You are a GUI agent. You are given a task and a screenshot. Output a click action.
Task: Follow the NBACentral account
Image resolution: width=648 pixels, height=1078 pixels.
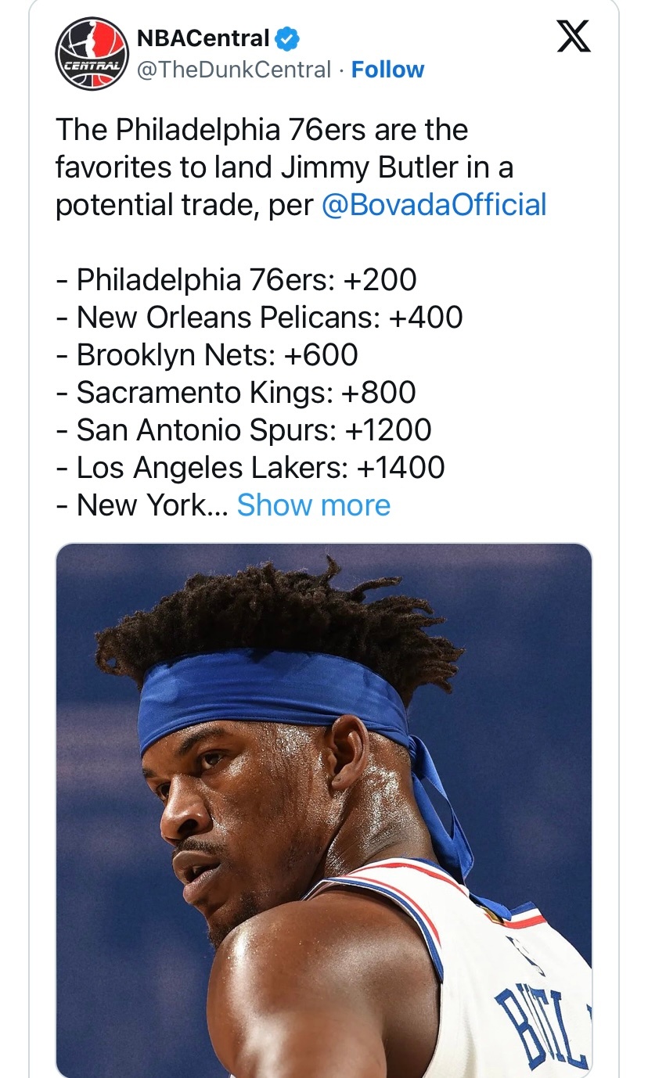388,70
